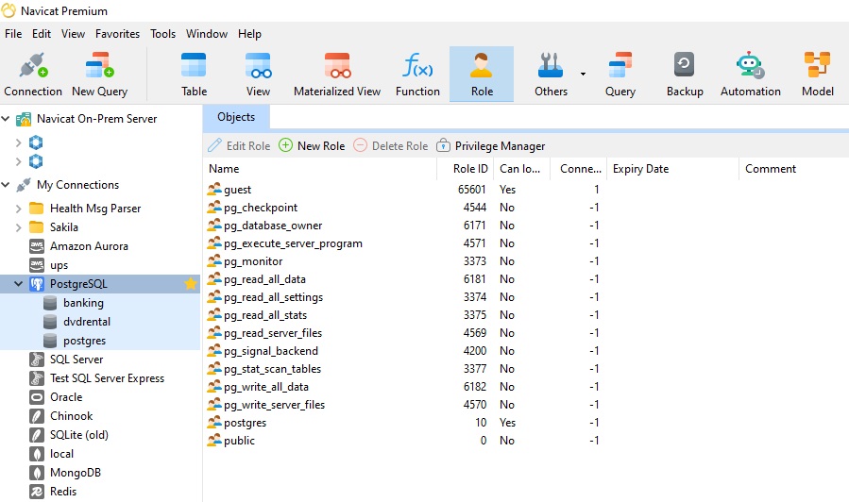The width and height of the screenshot is (849, 502).
Task: Open Materialized View objects
Action: 337,75
